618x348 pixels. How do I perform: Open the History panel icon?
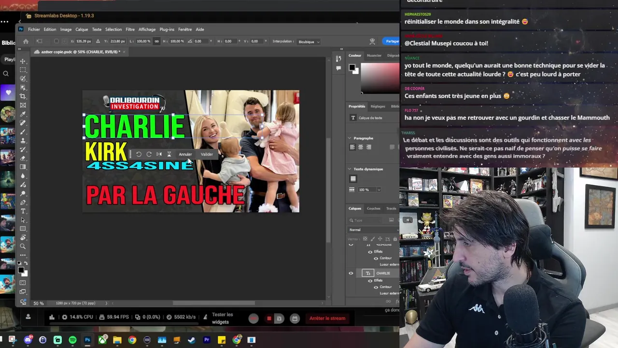coord(338,59)
